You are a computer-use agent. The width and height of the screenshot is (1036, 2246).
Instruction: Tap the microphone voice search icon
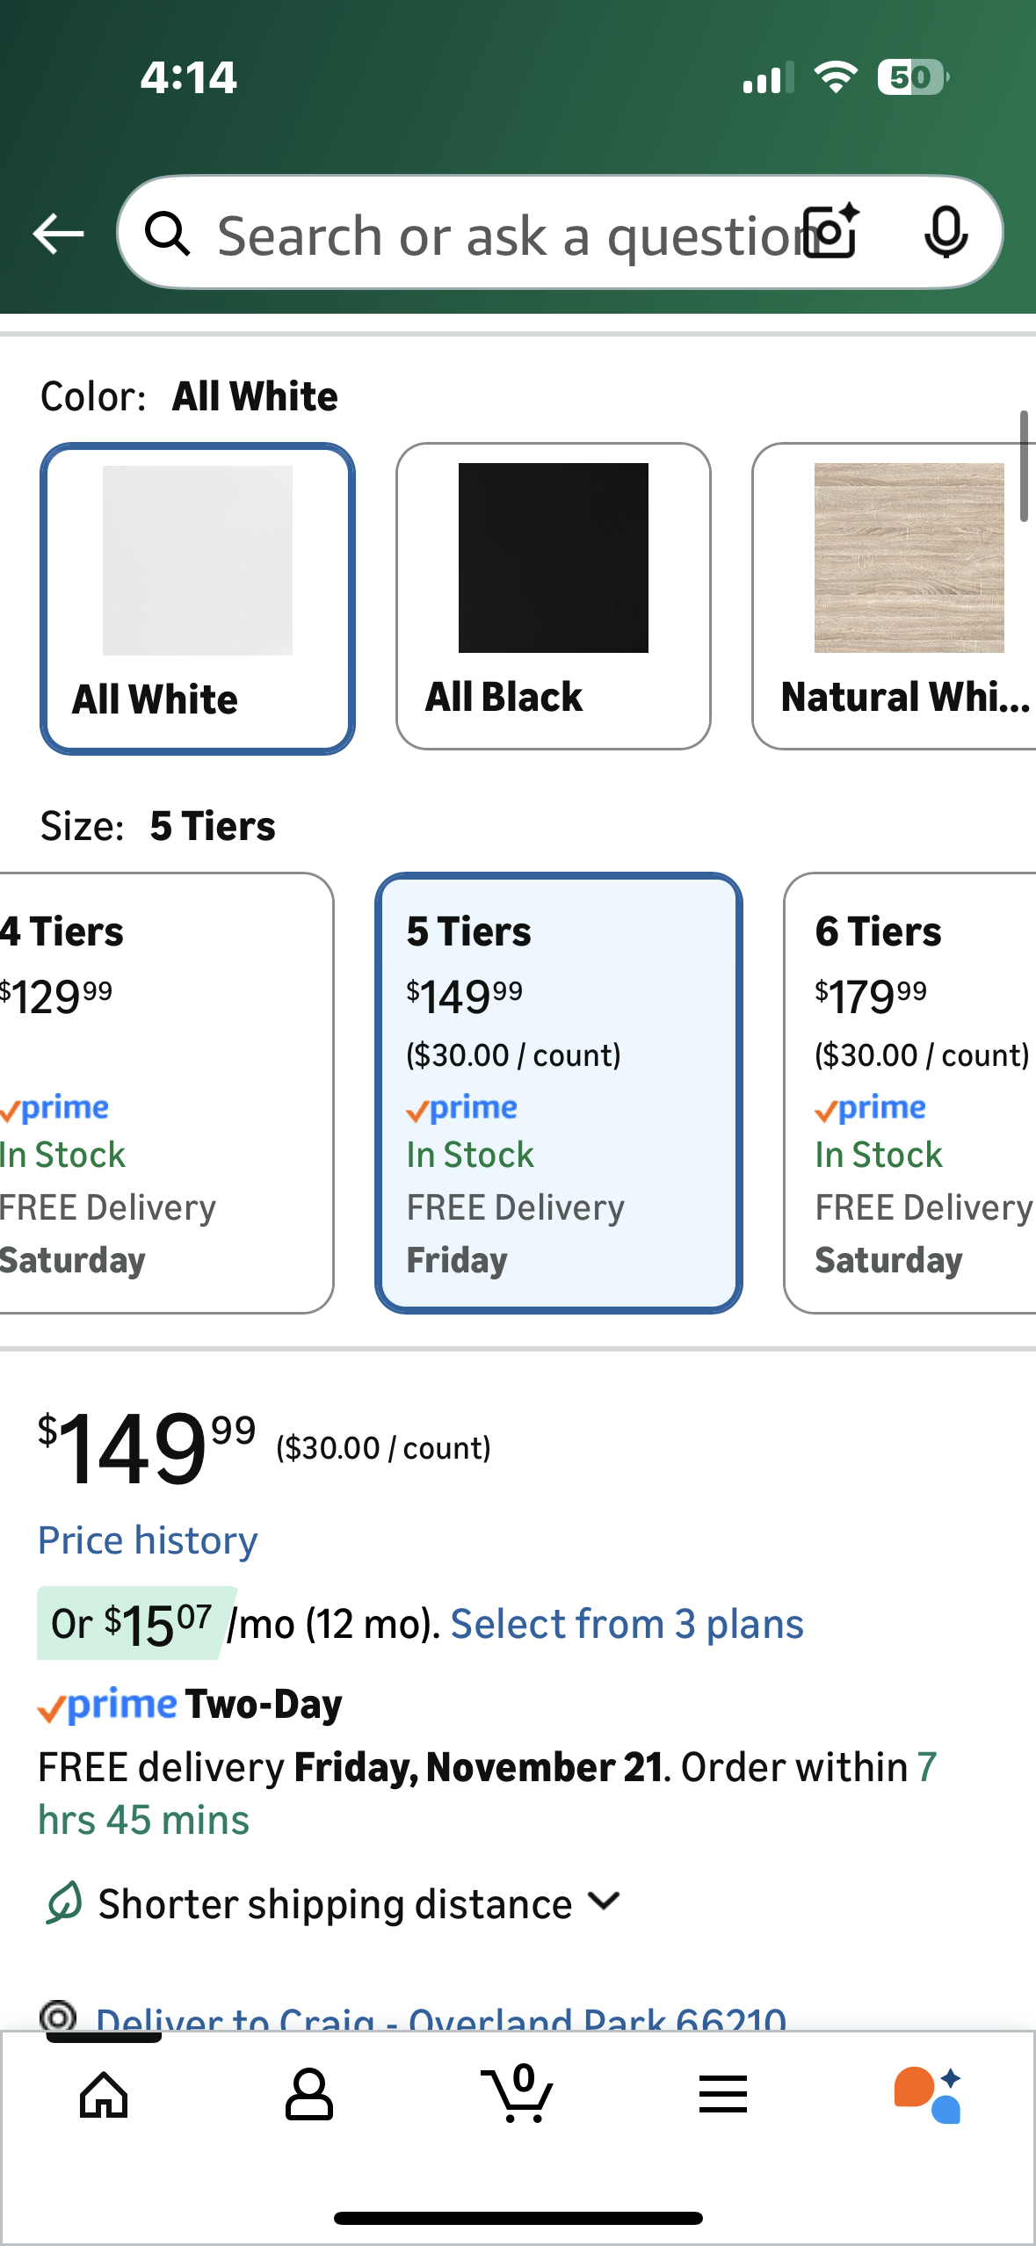point(945,233)
